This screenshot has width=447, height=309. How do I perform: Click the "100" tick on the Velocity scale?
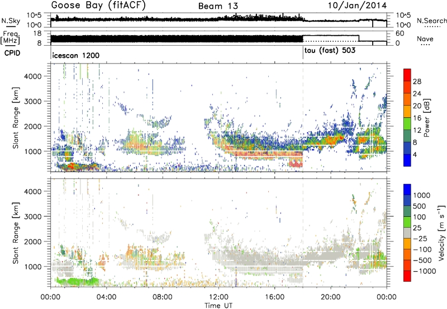(x=419, y=217)
